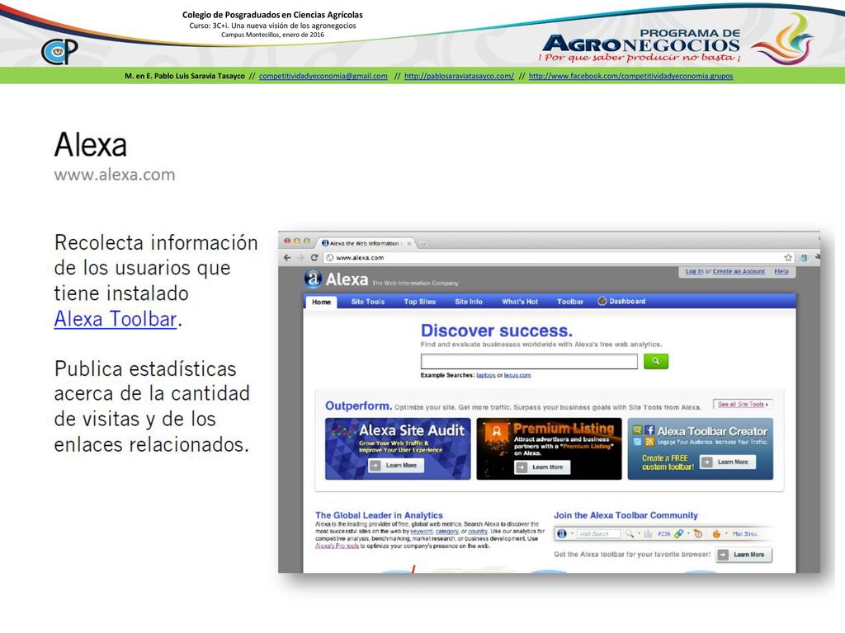Click Dashboard gauge icon in nav bar
Image resolution: width=845 pixels, height=633 pixels.
602,301
